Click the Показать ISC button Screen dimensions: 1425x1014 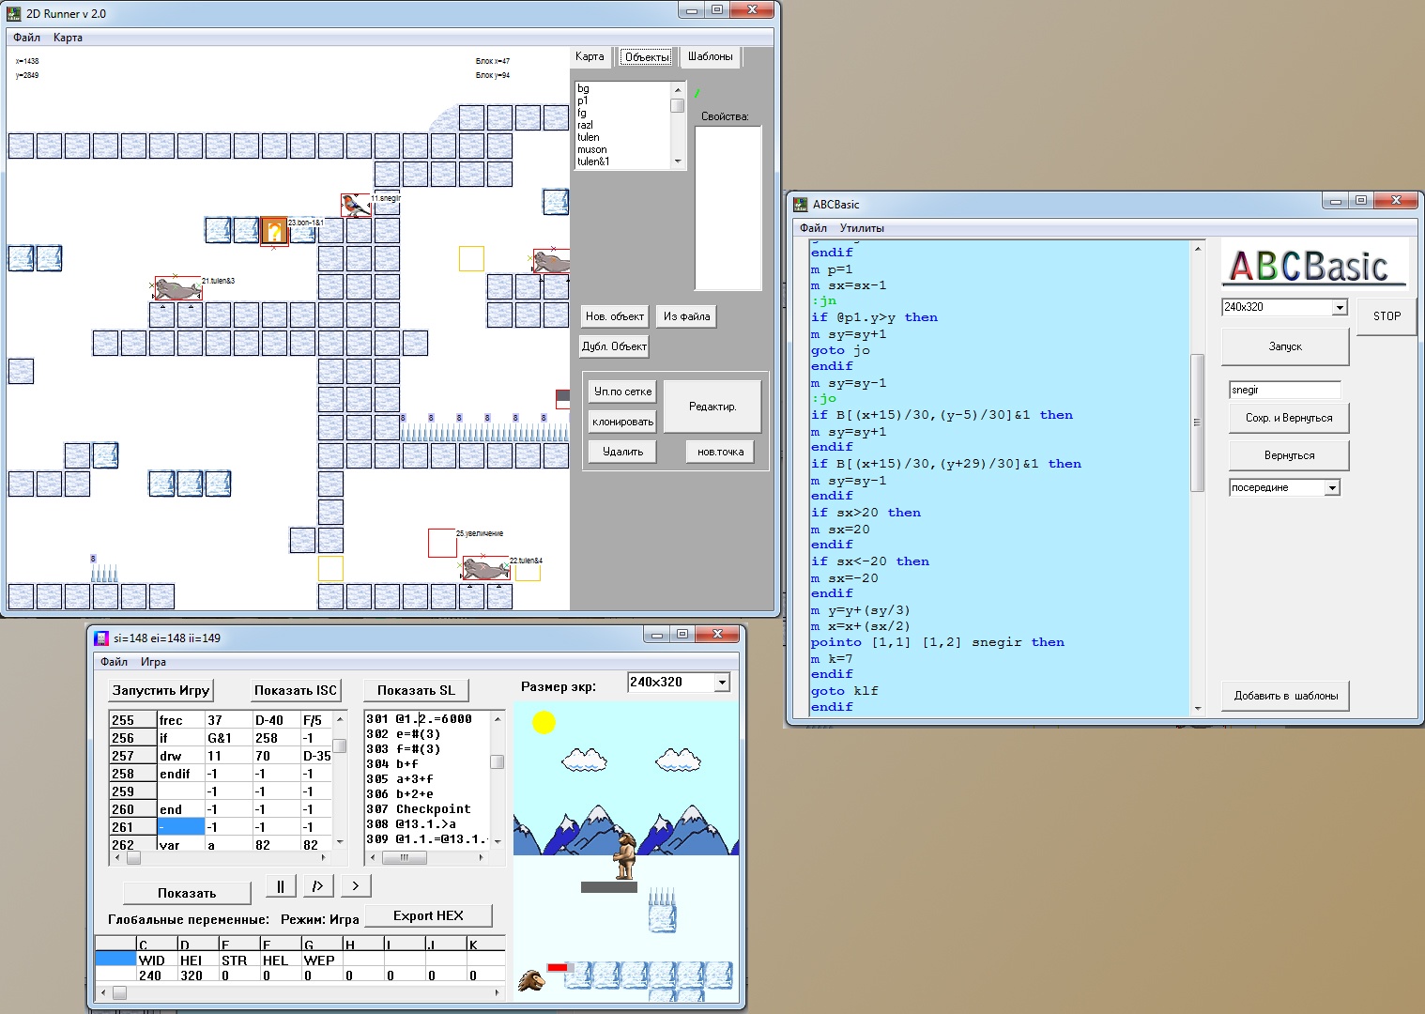coord(296,690)
